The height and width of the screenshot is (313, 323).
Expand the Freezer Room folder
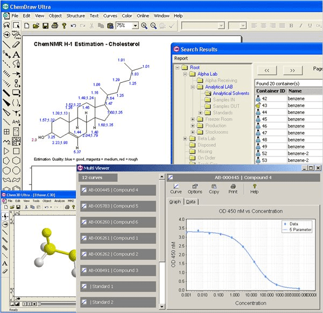[x=193, y=119]
